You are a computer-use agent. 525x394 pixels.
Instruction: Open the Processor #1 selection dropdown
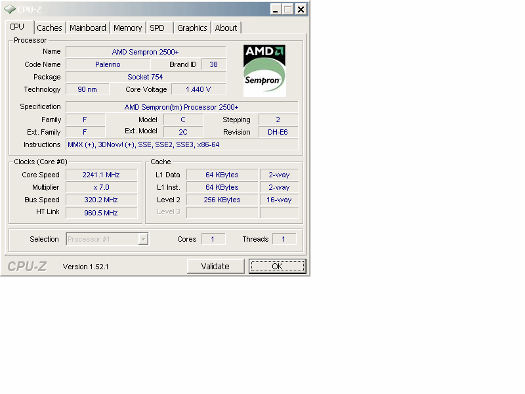click(107, 239)
